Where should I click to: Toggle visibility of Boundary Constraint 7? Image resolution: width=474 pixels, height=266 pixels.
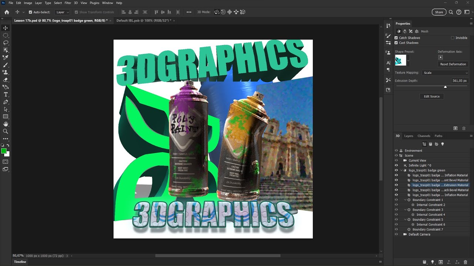396,229
